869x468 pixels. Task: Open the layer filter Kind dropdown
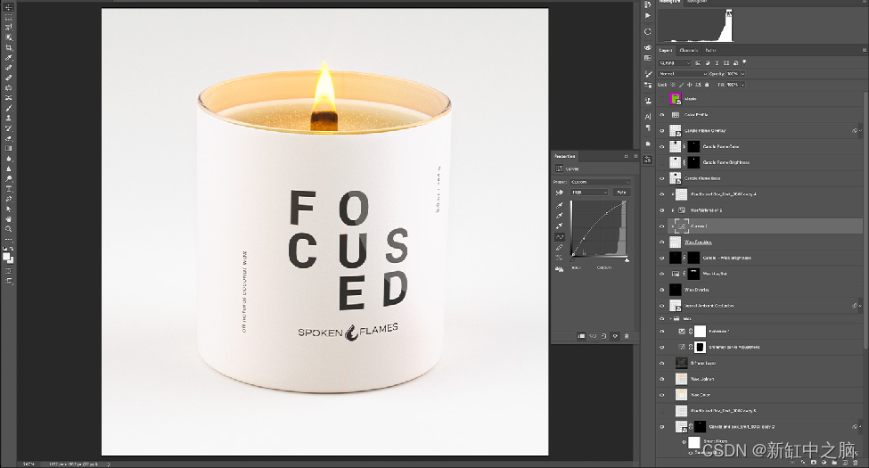click(x=675, y=62)
